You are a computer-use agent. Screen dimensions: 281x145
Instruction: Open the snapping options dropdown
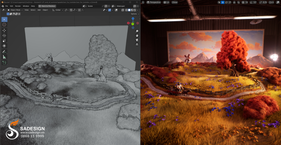pos(75,10)
